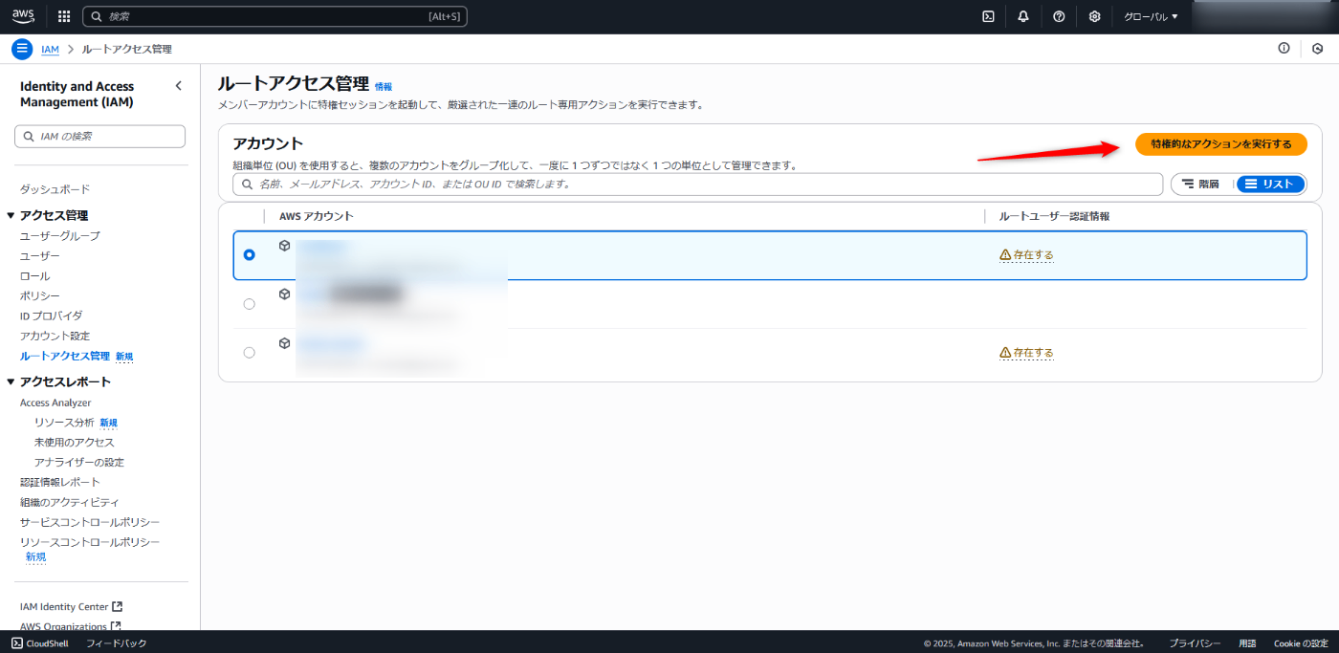
Task: Click the account search filter field
Action: click(x=698, y=184)
